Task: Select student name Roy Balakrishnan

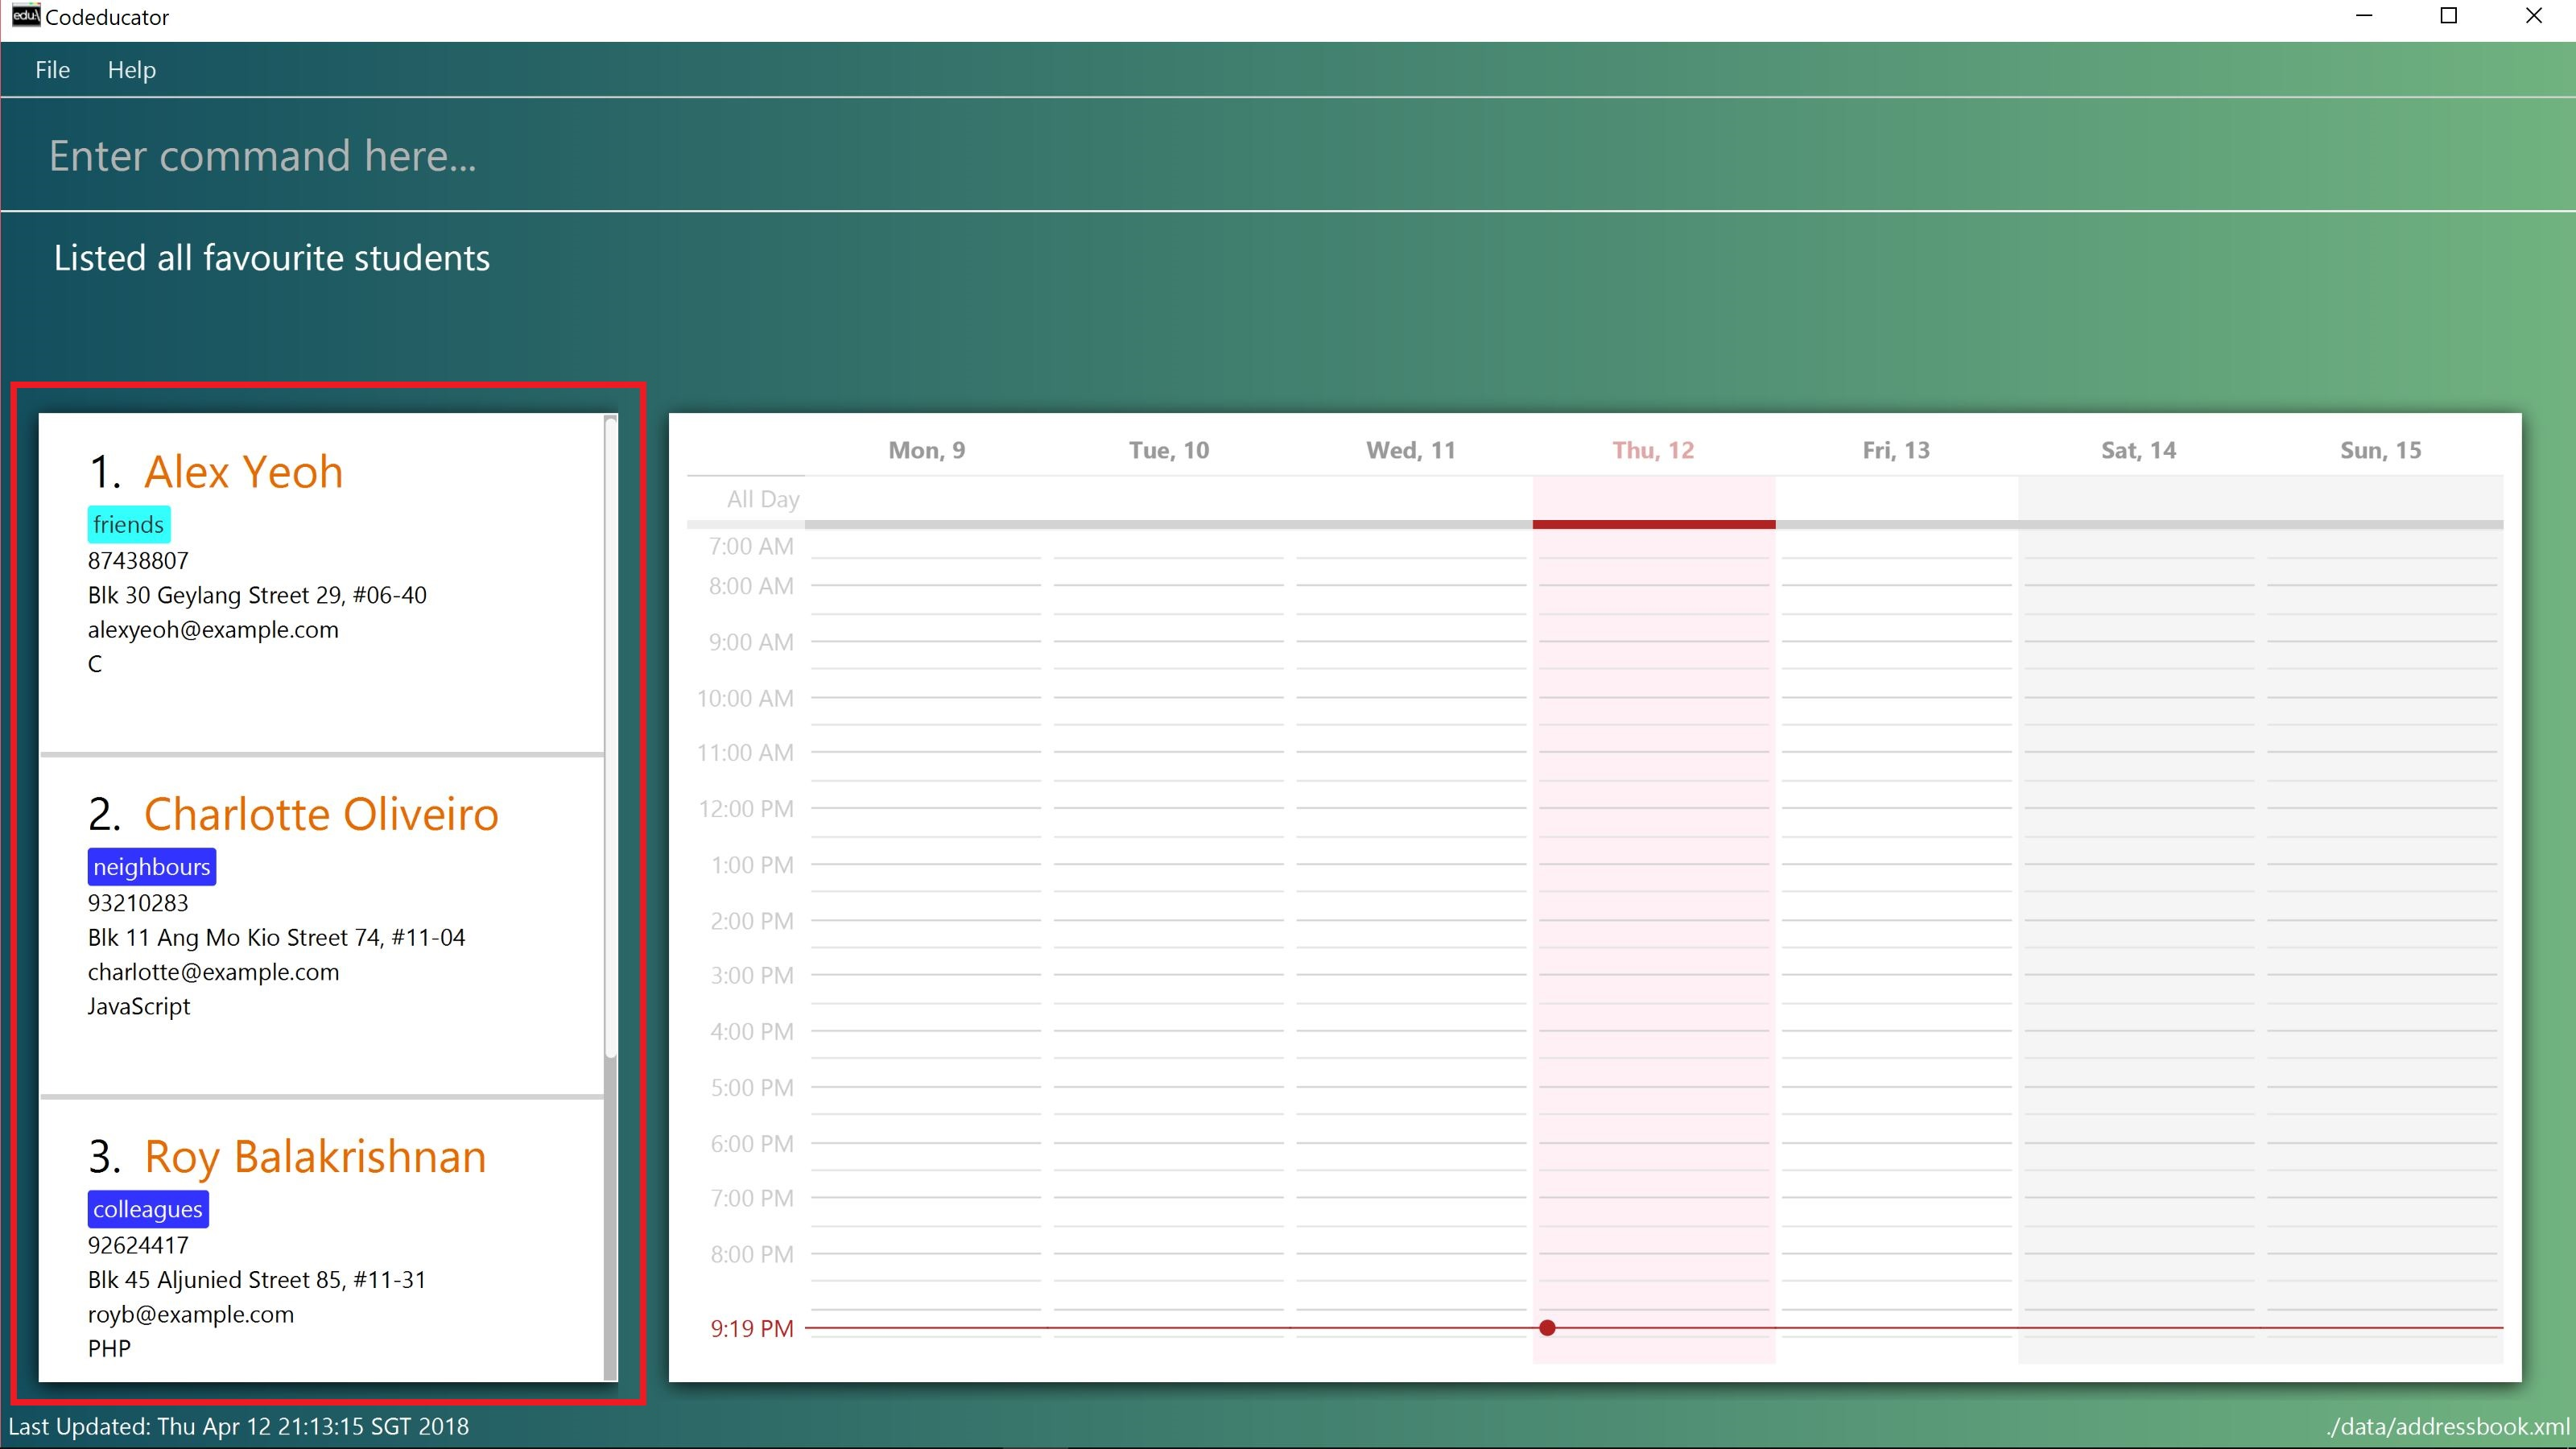Action: click(315, 1157)
